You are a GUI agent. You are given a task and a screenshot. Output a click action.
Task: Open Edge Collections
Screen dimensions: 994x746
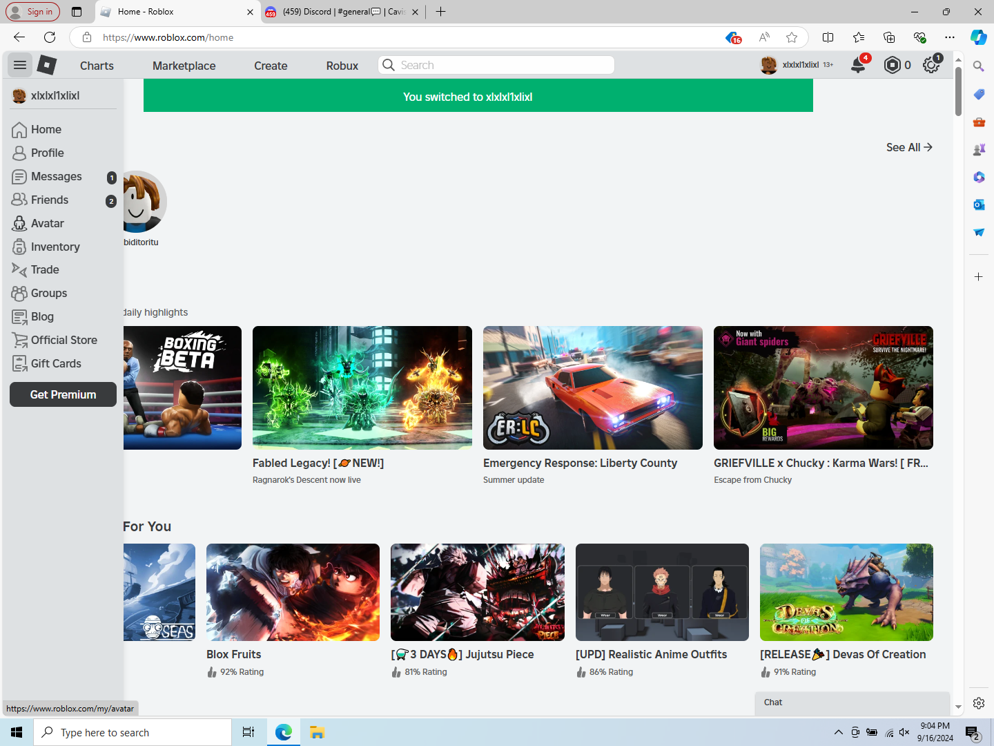889,37
